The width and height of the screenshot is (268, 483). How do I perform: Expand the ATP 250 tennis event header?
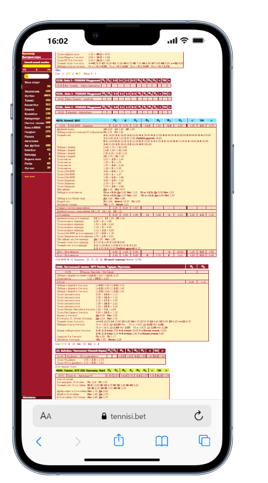tap(81, 370)
